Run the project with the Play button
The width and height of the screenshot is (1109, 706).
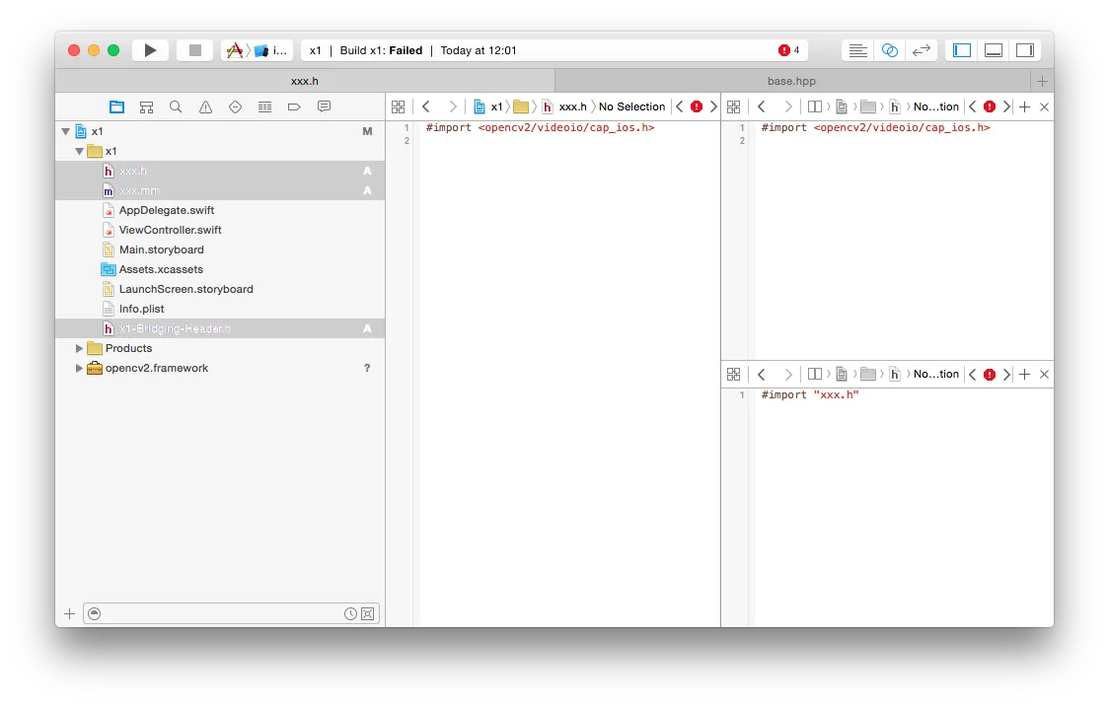(x=150, y=50)
